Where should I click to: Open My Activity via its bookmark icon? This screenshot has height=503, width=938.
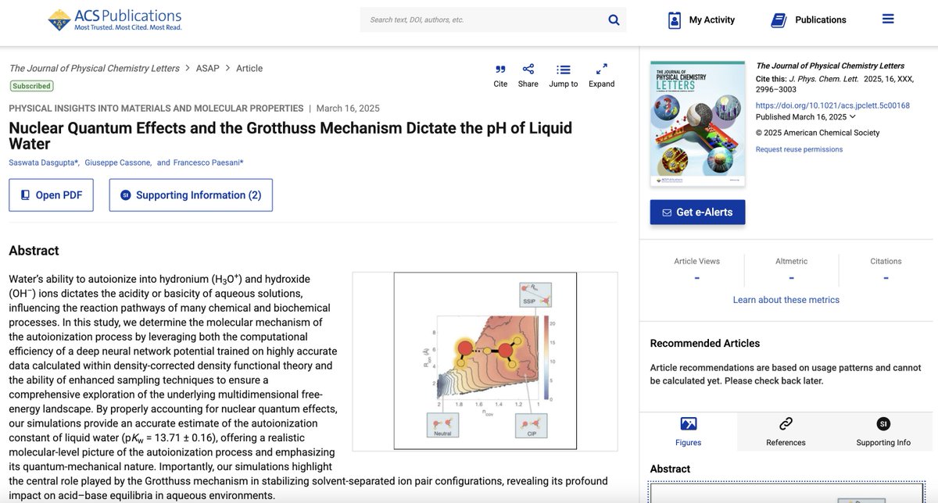click(674, 19)
